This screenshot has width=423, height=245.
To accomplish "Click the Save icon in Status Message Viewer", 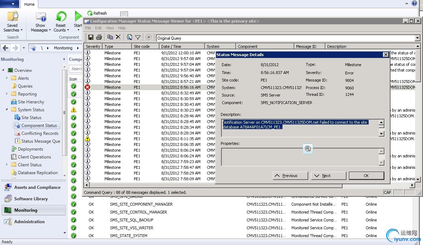I will point(91,38).
